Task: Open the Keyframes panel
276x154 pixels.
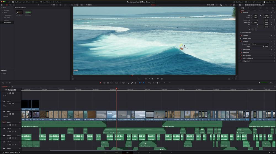Action: 57,2
